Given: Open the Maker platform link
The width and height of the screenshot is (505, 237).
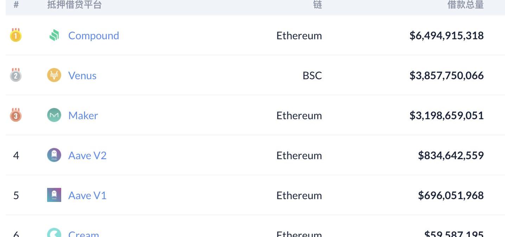Looking at the screenshot, I should [83, 115].
